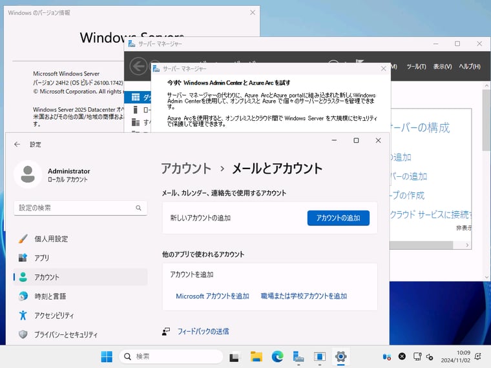Click the taskbar 検索 search box
This screenshot has height=368, width=491.
(171, 356)
